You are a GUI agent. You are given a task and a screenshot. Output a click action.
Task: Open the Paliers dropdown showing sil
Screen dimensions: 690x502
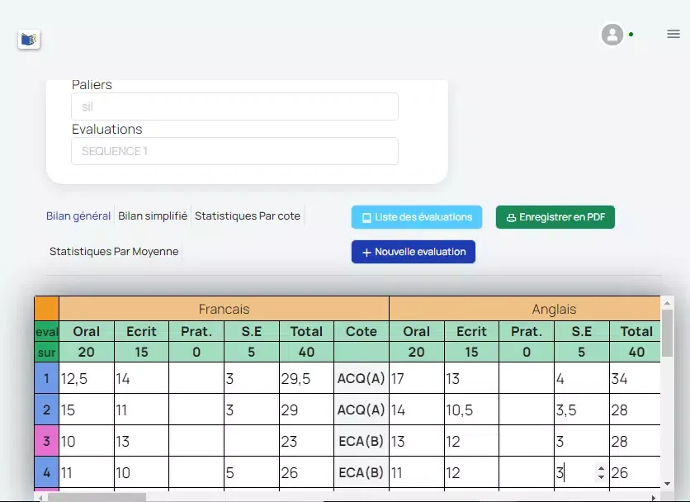pyautogui.click(x=234, y=107)
